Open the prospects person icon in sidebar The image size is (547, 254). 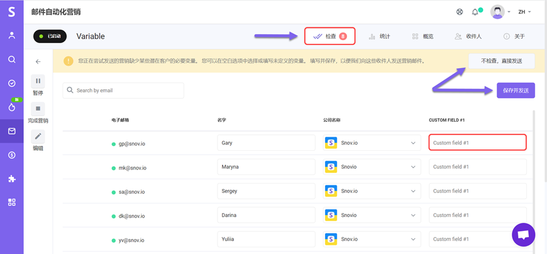(x=12, y=35)
